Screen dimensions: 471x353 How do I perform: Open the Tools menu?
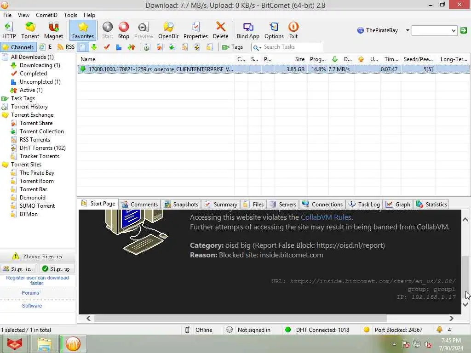[x=70, y=15]
